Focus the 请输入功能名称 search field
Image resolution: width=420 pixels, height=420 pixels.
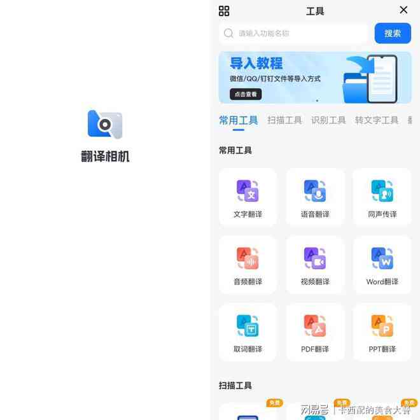293,33
